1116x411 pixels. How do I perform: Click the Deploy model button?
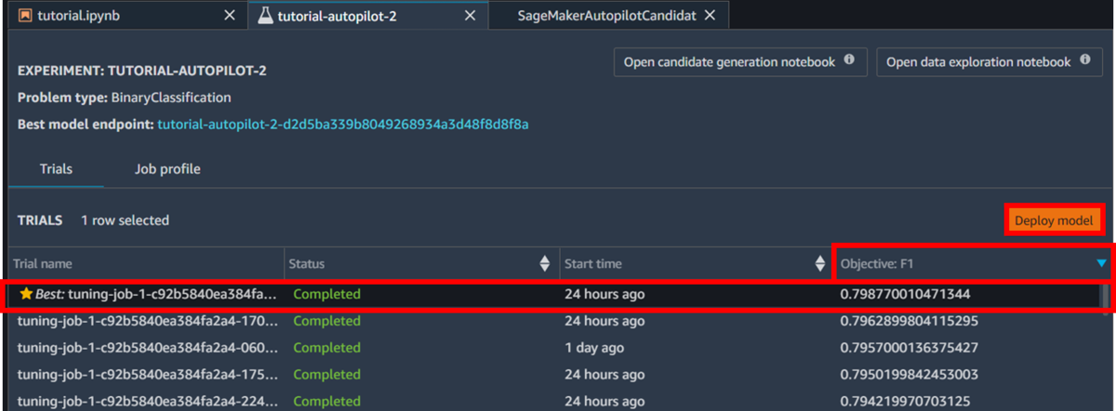(1056, 221)
